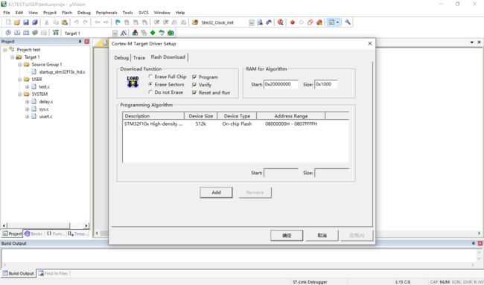Viewport: 484px width, 285px height.
Task: Open the Flash menu
Action: tap(67, 13)
